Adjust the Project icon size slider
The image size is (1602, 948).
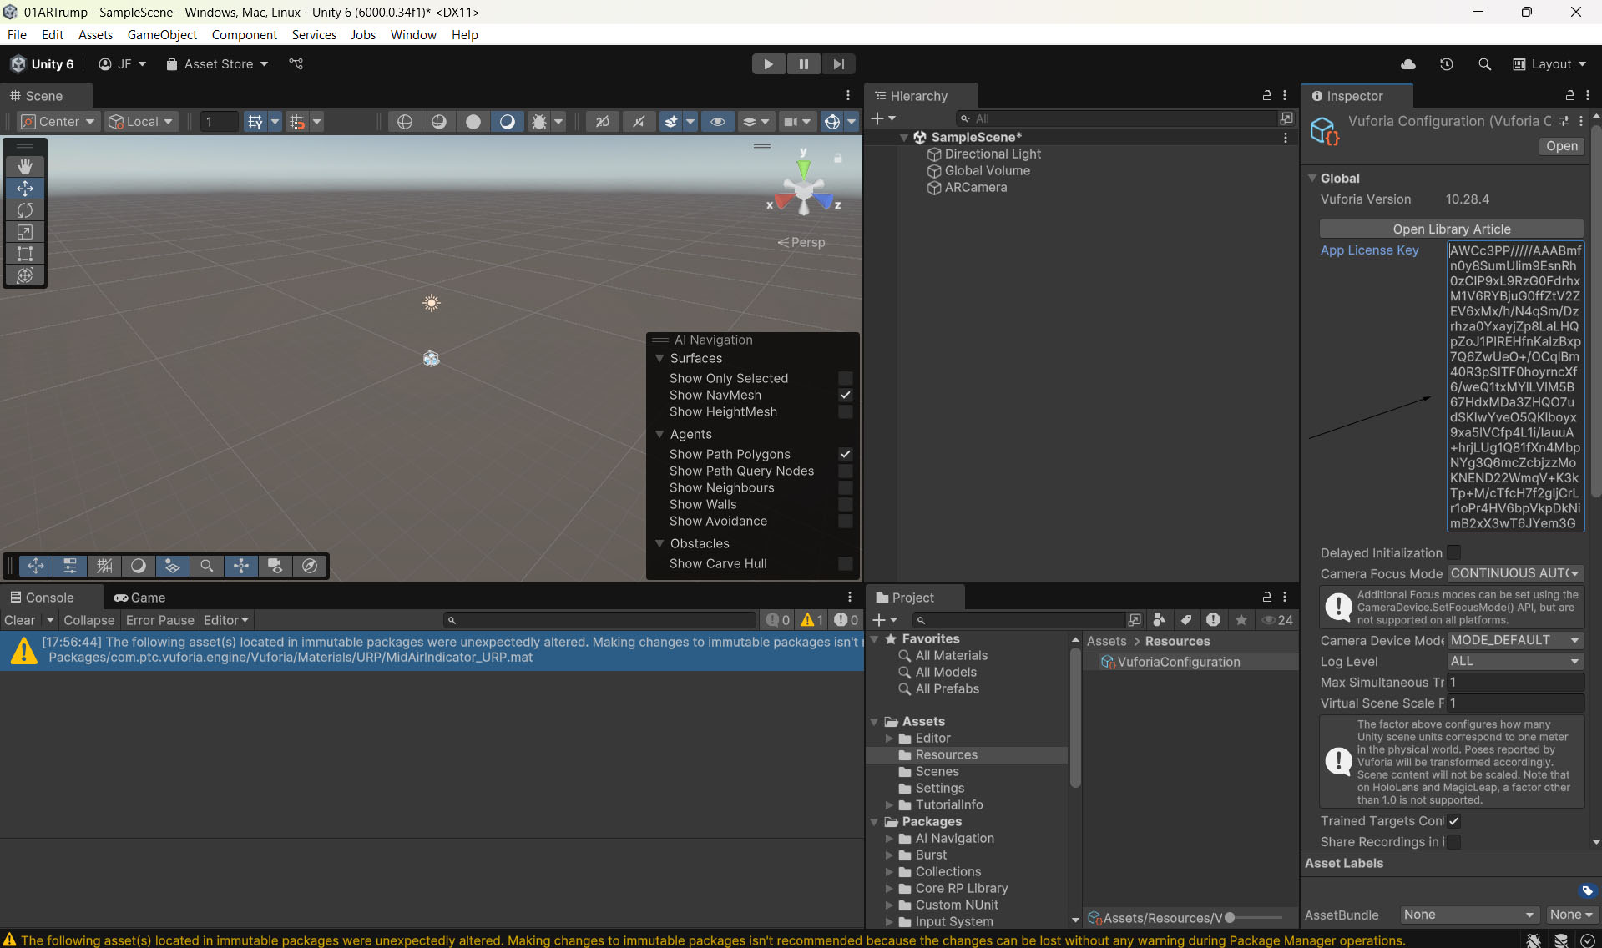click(1230, 918)
